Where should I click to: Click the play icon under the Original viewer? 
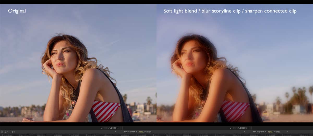(101, 128)
